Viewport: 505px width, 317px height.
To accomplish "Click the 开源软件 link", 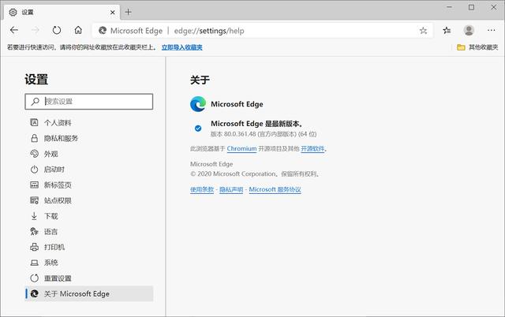I will coord(312,149).
